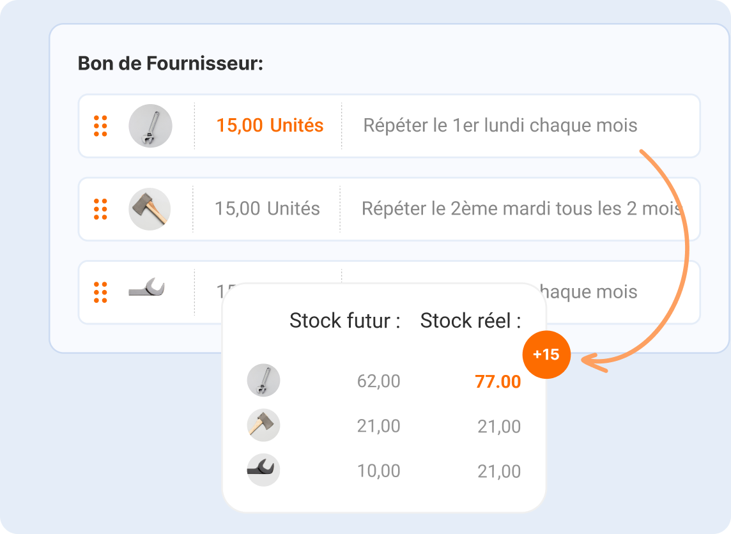Screen dimensions: 731x534
Task: Click the wrench icon in stock popup
Action: (x=263, y=381)
